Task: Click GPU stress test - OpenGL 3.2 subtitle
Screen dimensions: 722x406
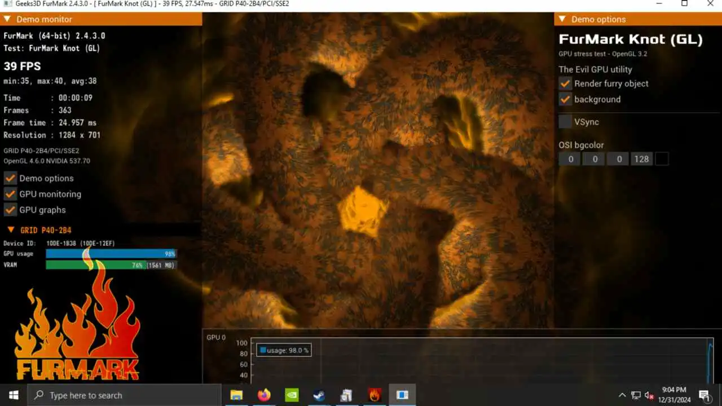Action: (x=603, y=54)
